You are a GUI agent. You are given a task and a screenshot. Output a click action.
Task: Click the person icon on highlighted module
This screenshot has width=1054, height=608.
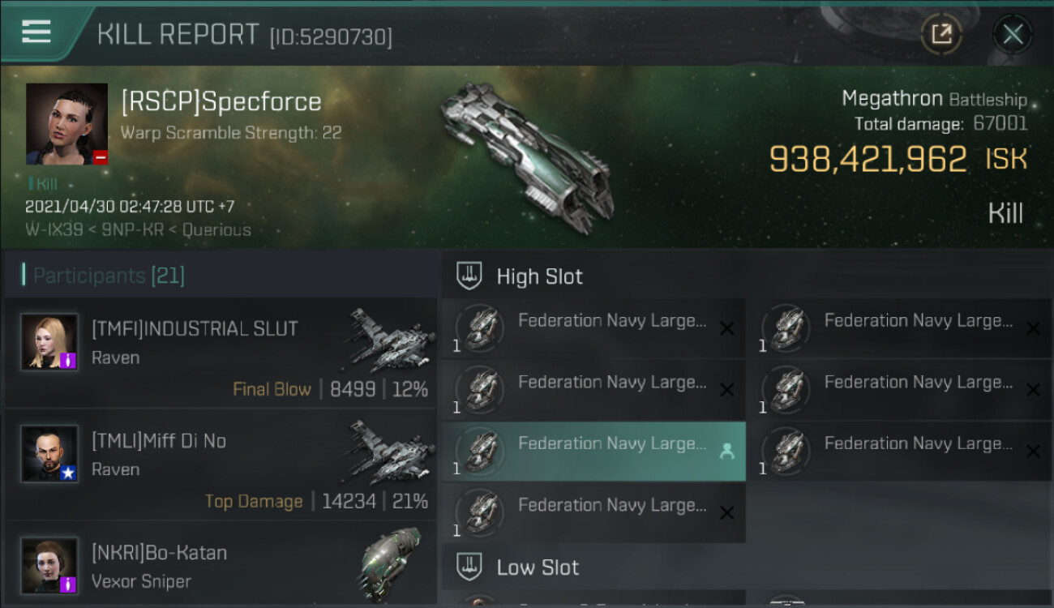(x=726, y=452)
